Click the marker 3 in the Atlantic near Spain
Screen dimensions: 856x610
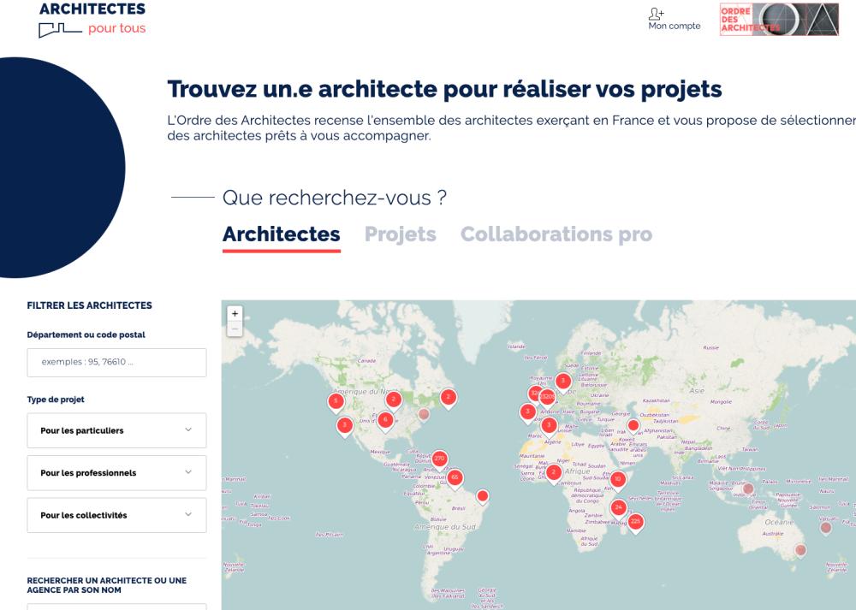click(527, 413)
